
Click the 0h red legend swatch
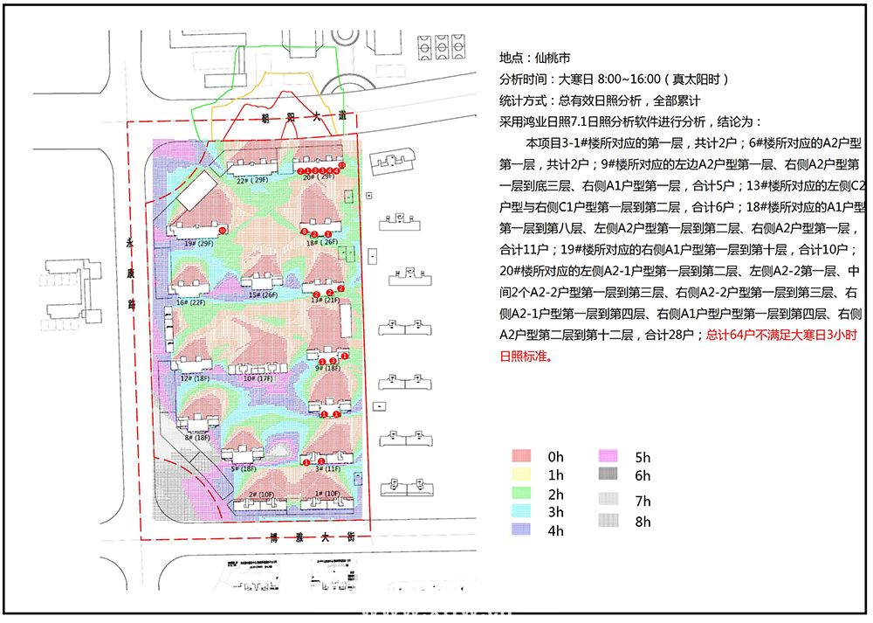pos(521,456)
